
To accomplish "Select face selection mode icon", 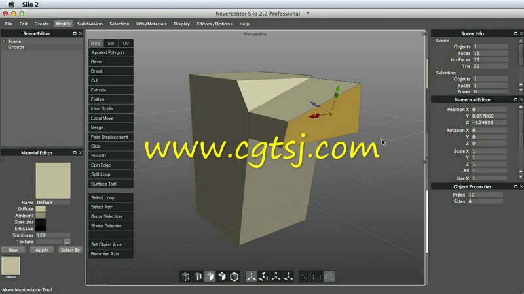I will coord(210,276).
